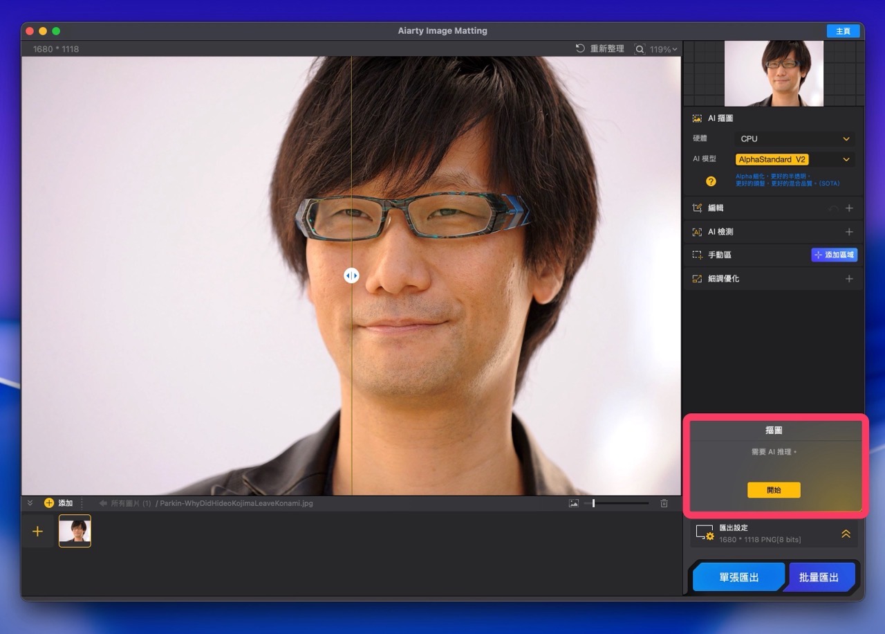
Task: Select the Kojima photo thumbnail in the filmstrip
Action: [x=75, y=531]
